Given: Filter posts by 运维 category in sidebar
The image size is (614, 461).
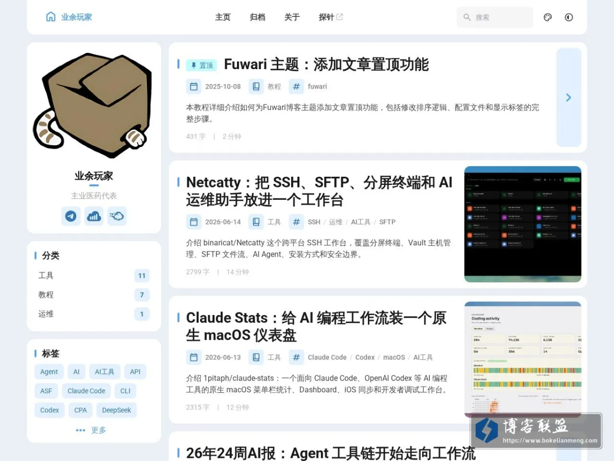Looking at the screenshot, I should (x=94, y=314).
